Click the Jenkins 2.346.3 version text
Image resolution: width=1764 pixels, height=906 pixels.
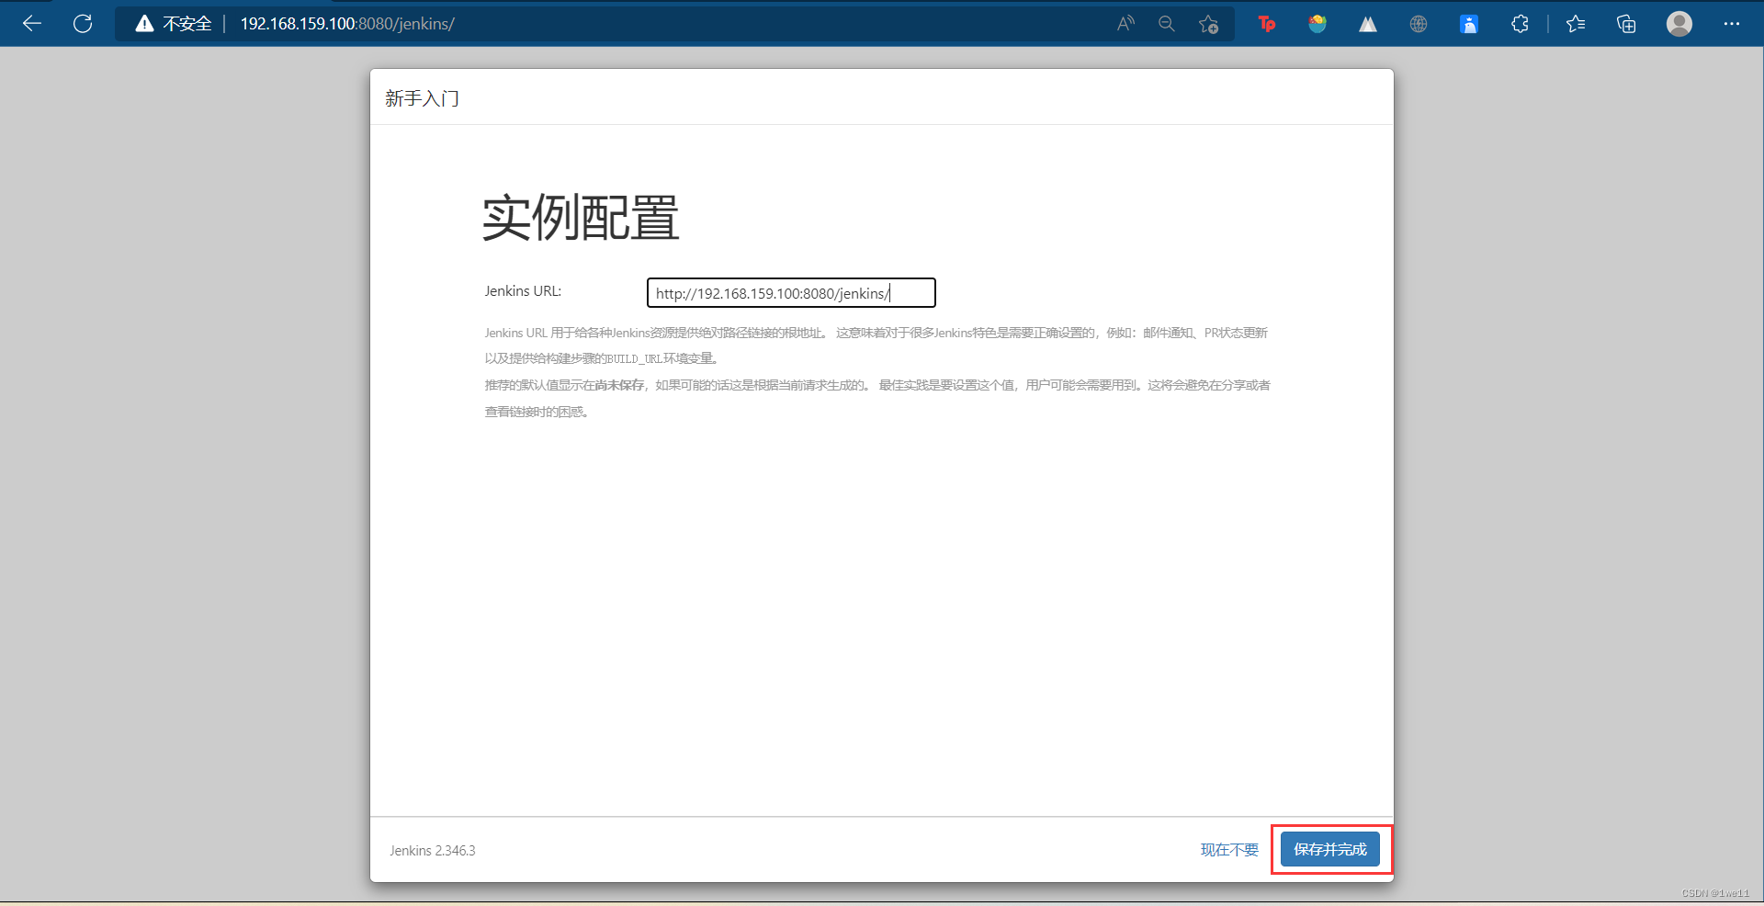433,851
